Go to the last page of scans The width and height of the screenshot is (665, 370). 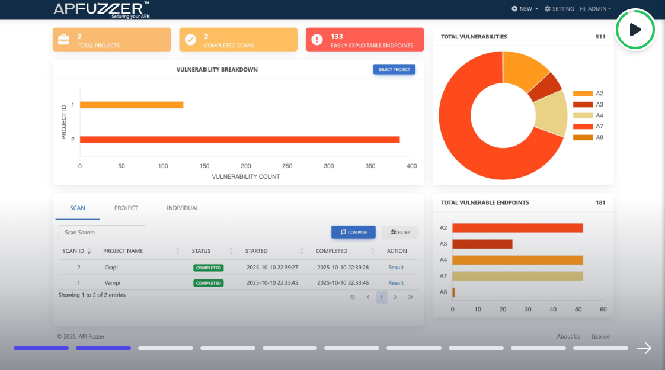click(411, 297)
